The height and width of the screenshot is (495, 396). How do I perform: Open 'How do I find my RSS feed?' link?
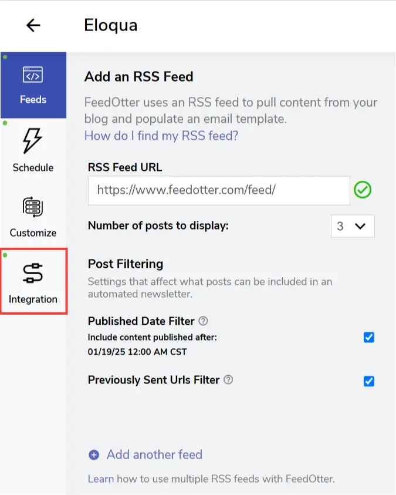pos(161,136)
